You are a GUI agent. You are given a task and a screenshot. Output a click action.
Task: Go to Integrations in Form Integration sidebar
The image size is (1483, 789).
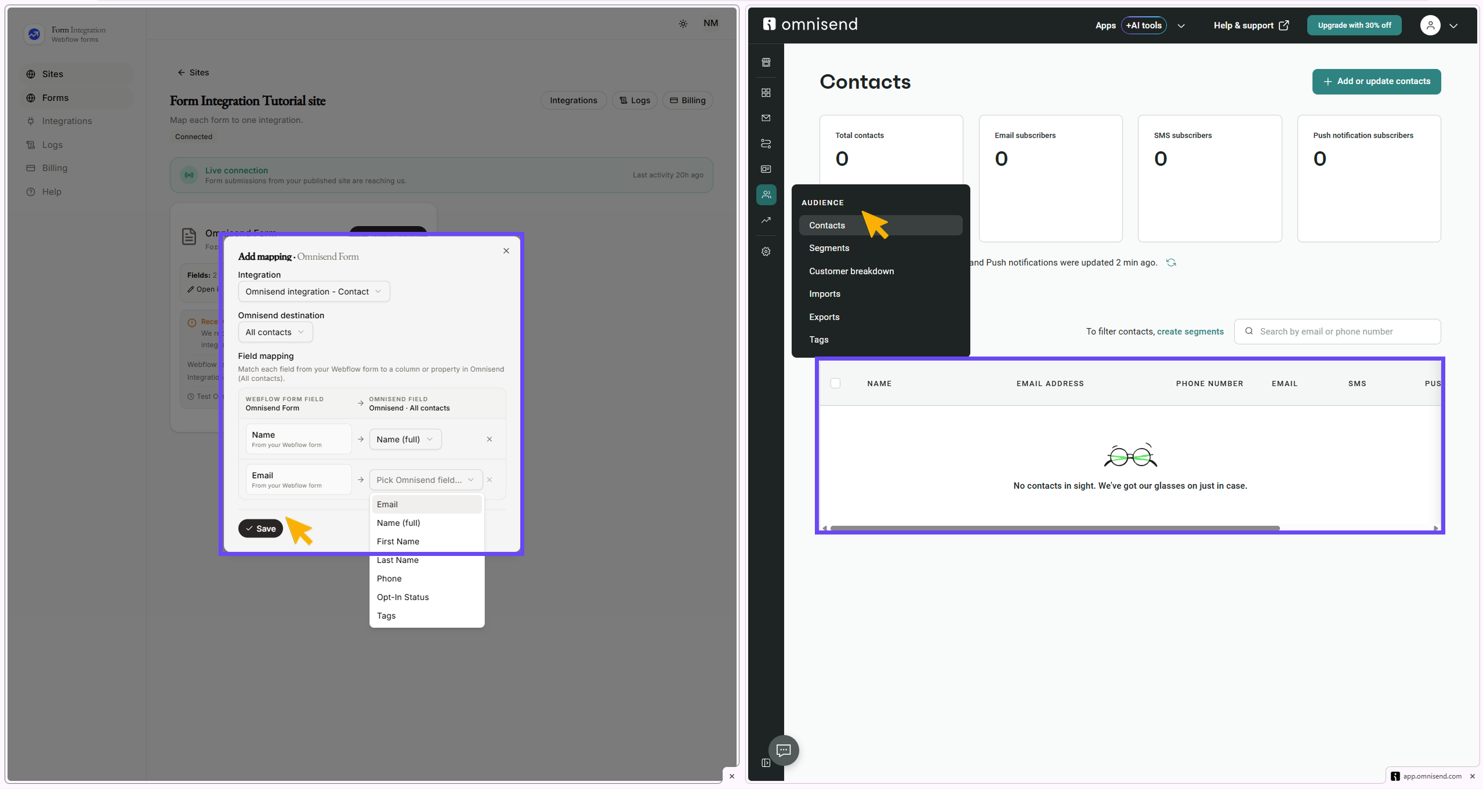(x=78, y=121)
